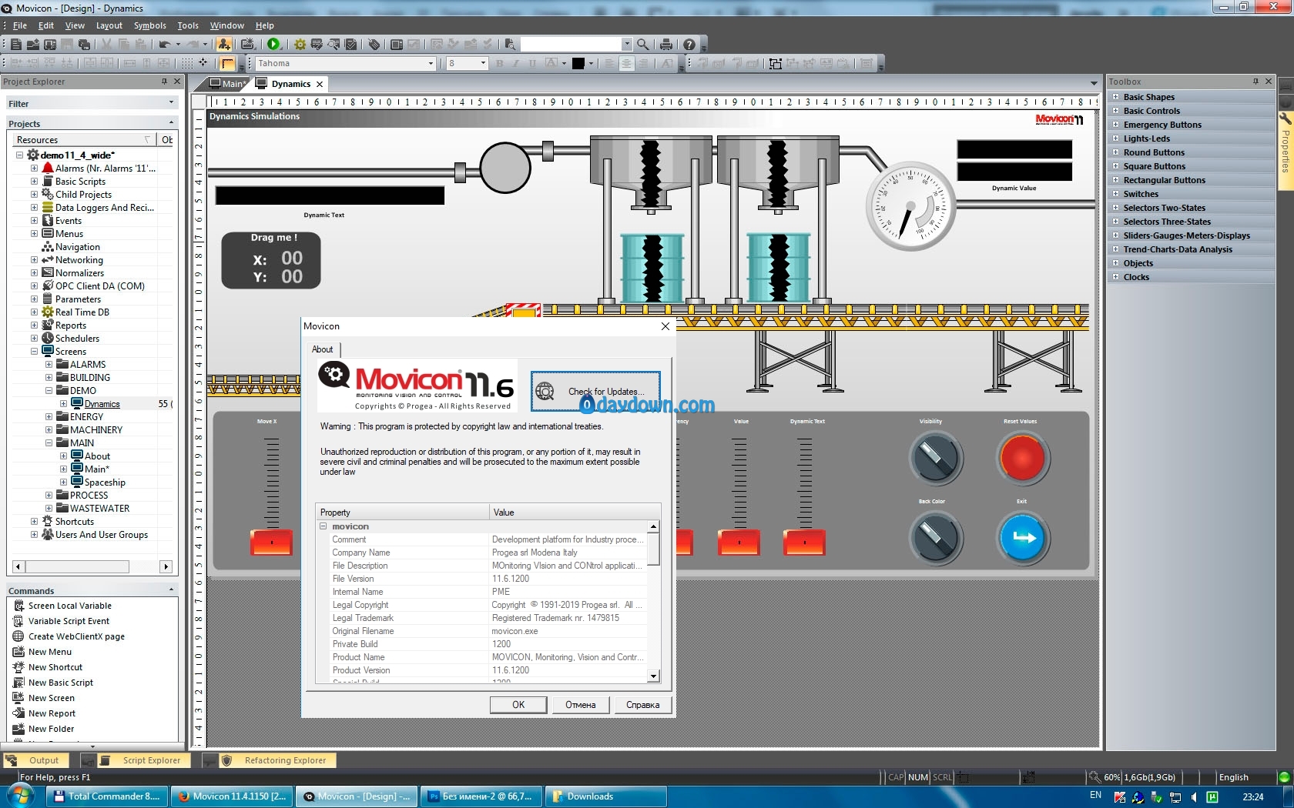
Task: Expand the ALARMS screens folder
Action: (x=49, y=364)
